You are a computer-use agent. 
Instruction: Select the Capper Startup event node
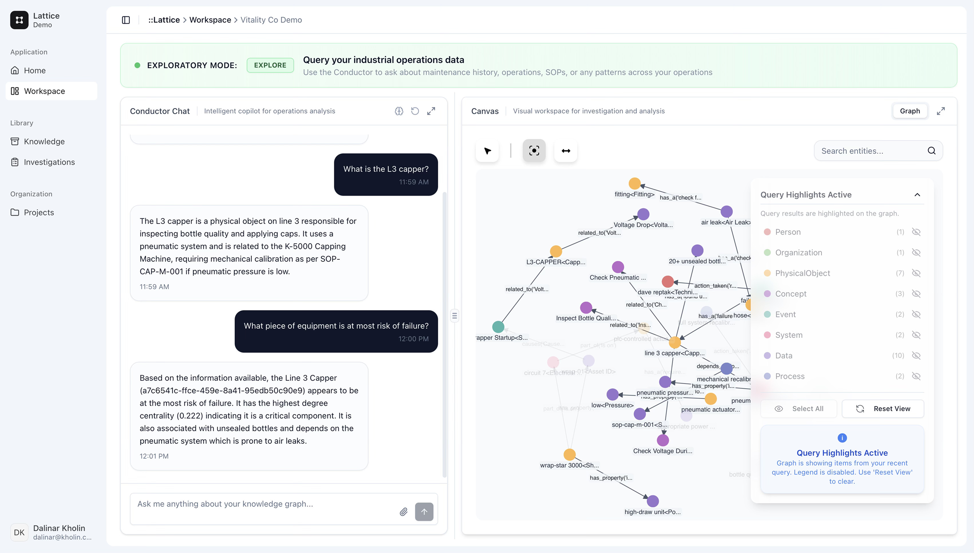498,327
